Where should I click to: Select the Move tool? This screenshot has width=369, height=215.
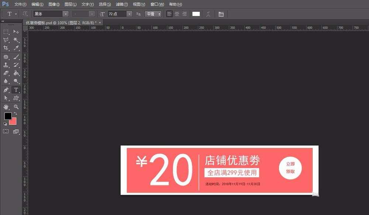point(16,32)
